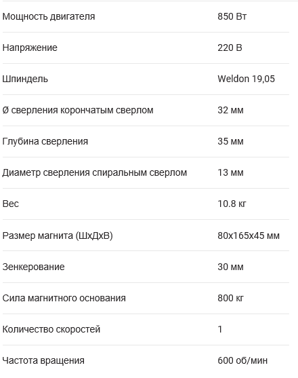
Task: Click 'Размер магнита (ШхДхВ)' label
Action: coord(58,235)
